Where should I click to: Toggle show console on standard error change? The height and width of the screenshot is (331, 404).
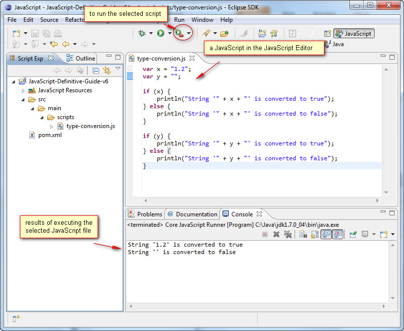[x=338, y=234]
